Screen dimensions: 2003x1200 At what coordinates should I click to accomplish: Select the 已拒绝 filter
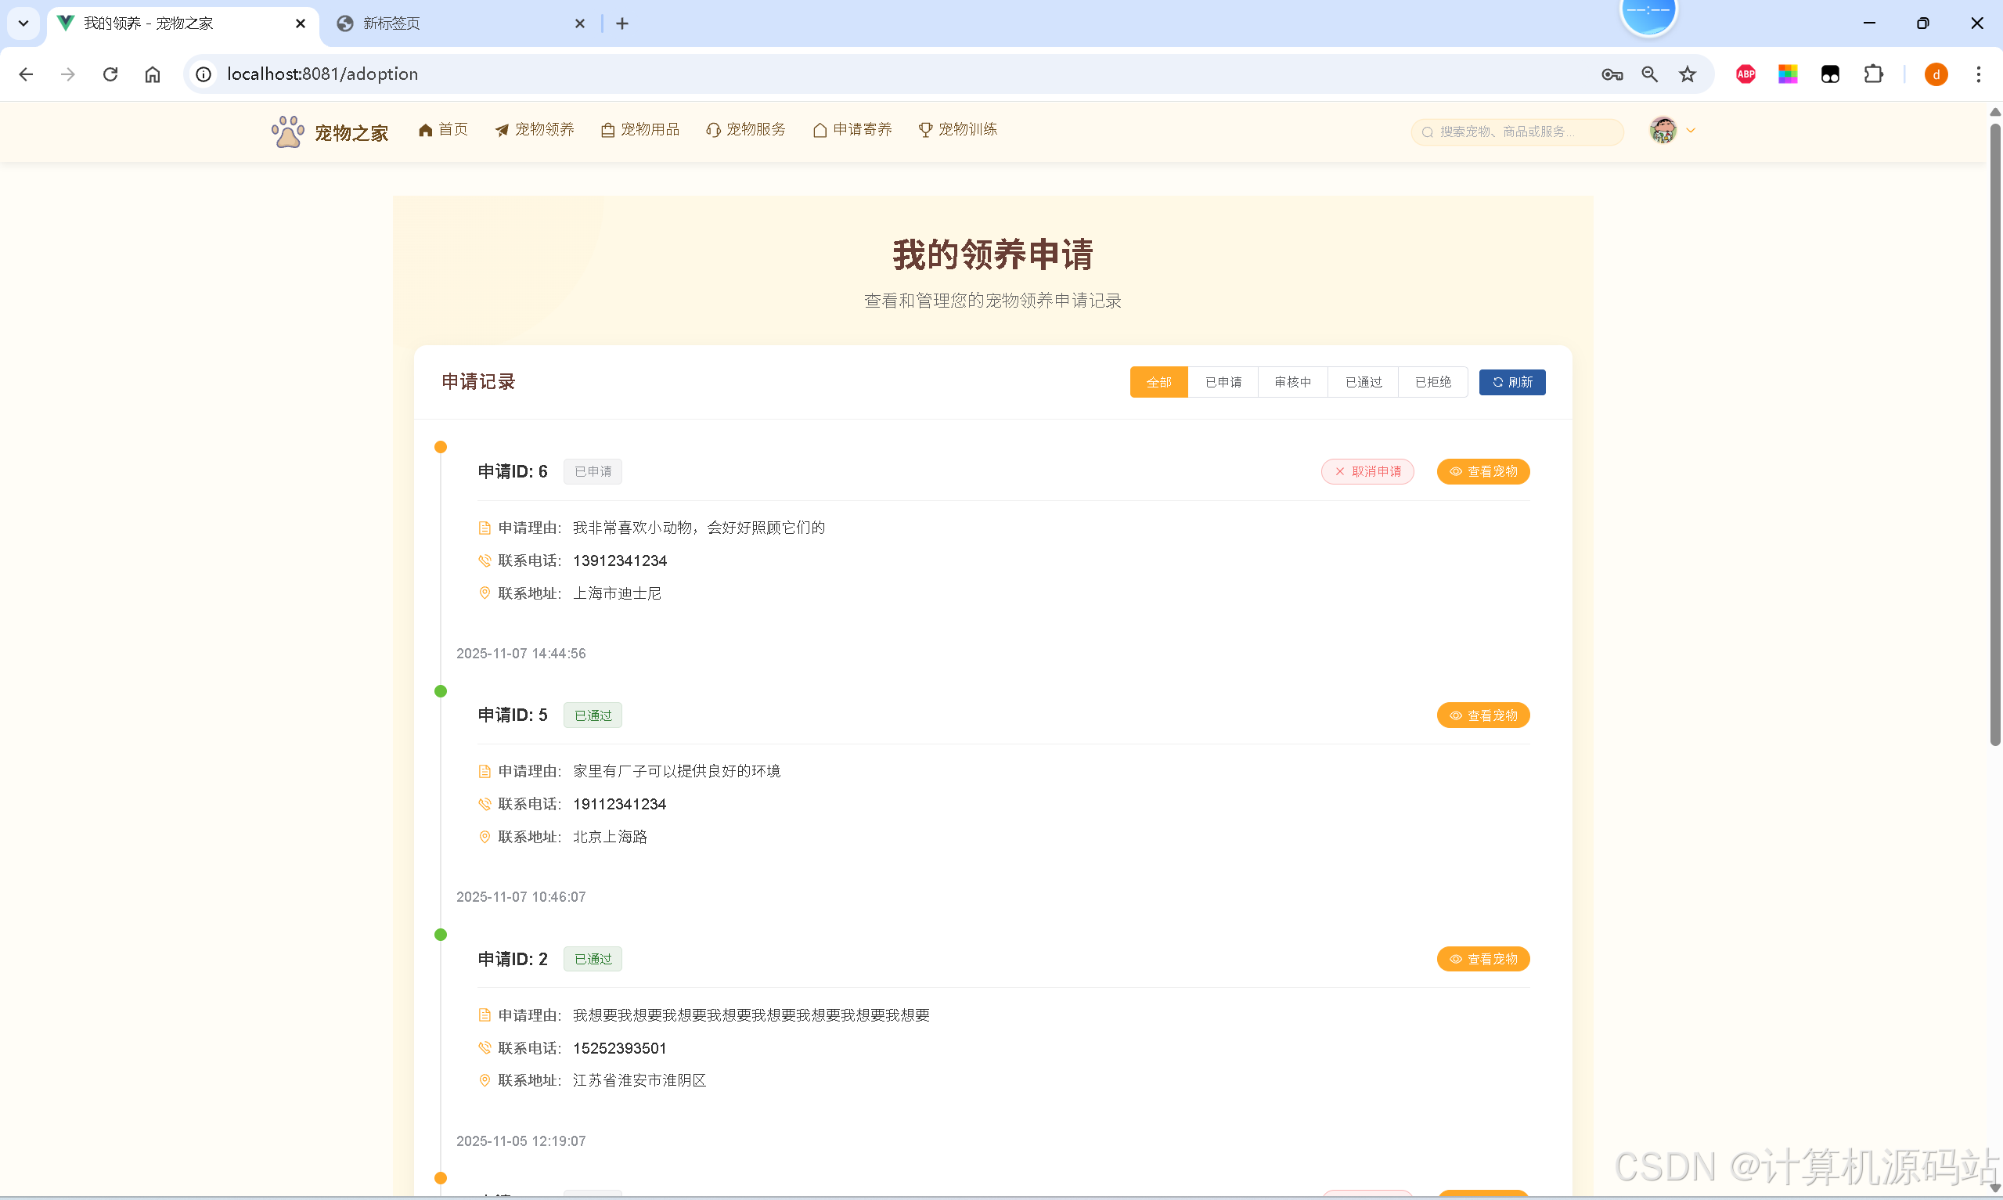[x=1432, y=383]
